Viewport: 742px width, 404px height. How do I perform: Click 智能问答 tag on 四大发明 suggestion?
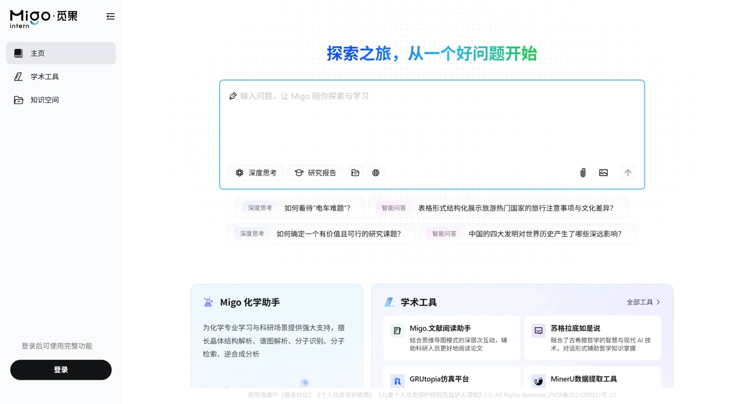pos(444,234)
